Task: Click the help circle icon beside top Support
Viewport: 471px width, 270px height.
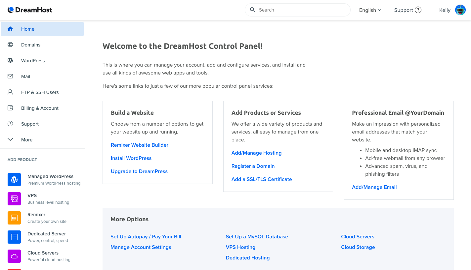Action: click(418, 10)
